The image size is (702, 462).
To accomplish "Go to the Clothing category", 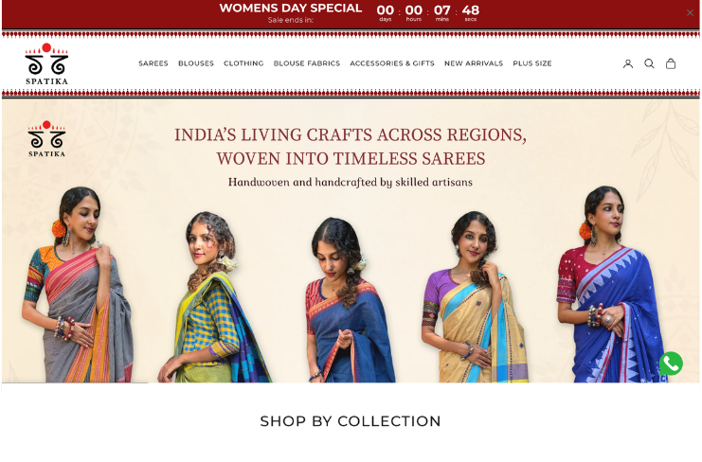I will point(243,63).
